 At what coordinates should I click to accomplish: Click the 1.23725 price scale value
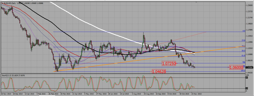click(249, 11)
